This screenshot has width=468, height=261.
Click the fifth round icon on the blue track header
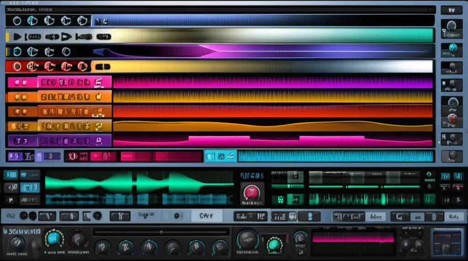coord(82,21)
